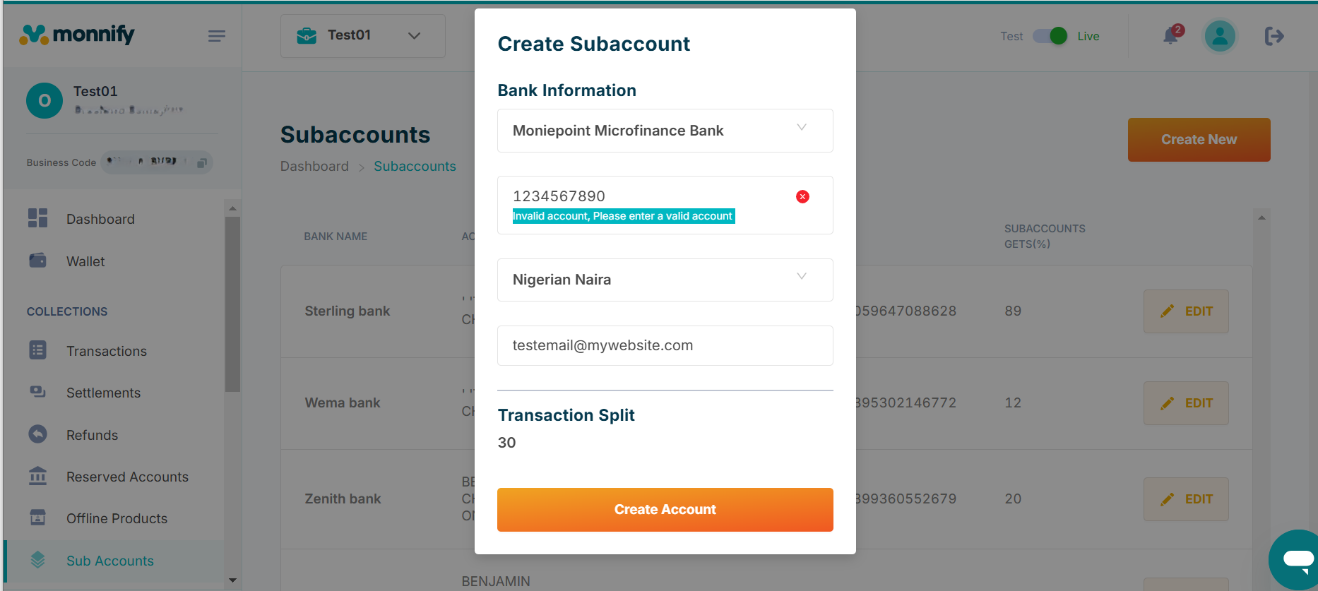Click the email address input field
Image resolution: width=1318 pixels, height=591 pixels.
(665, 345)
